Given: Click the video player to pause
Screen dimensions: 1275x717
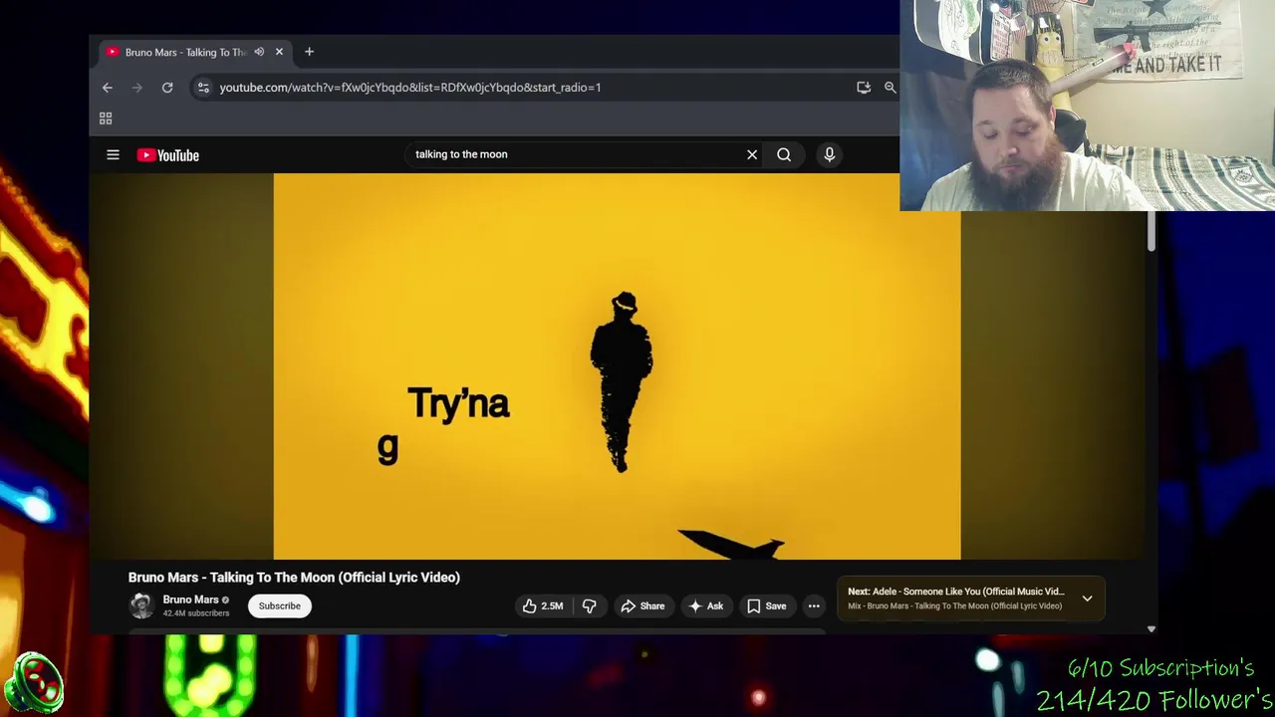Looking at the screenshot, I should pyautogui.click(x=617, y=366).
